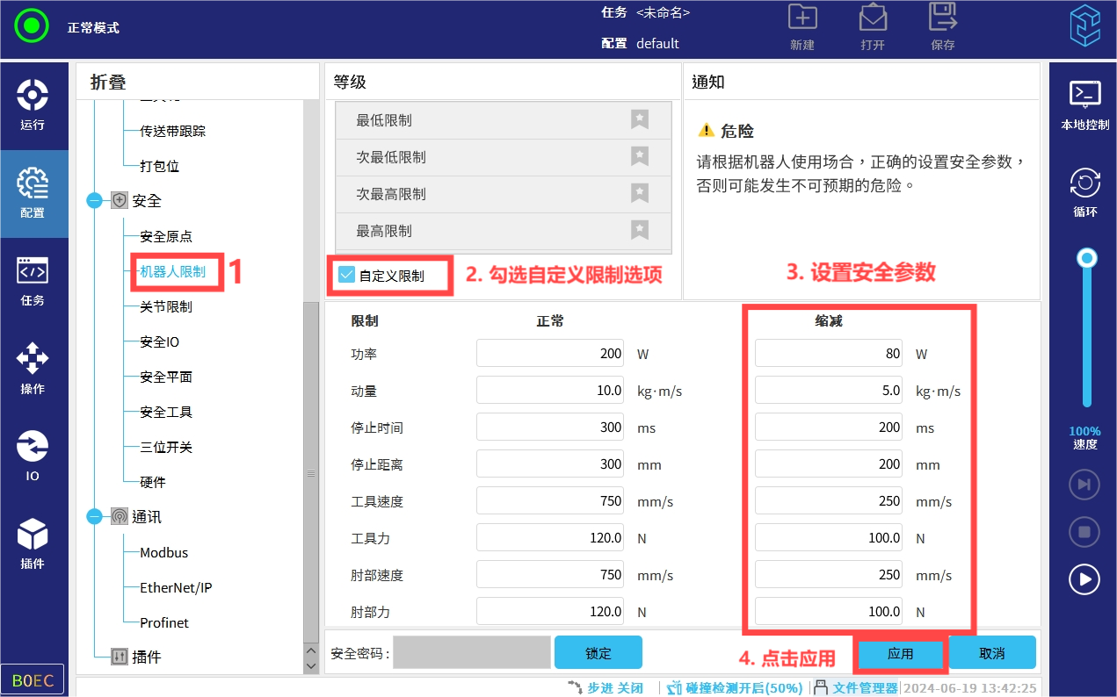Collapse the 通讯 tree node
Screen dimensions: 1117x697
click(x=95, y=517)
